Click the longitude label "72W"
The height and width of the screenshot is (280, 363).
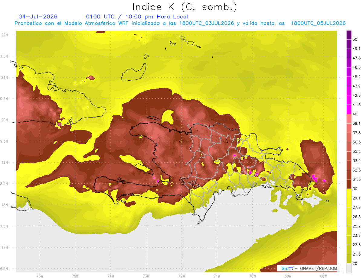(x=181, y=276)
